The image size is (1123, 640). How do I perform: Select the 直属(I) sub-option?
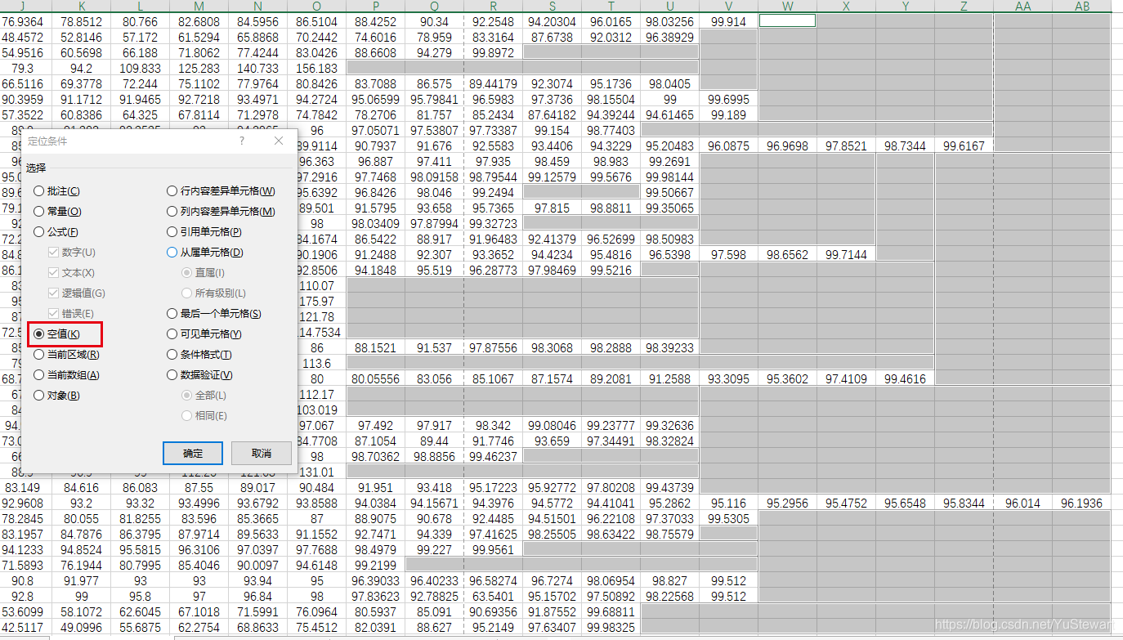(x=204, y=273)
